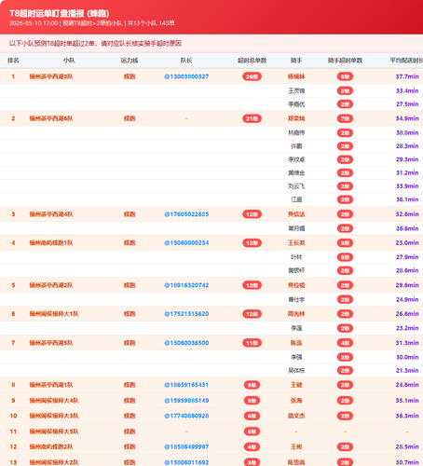Click the 24.6min average delivery time

point(407,385)
